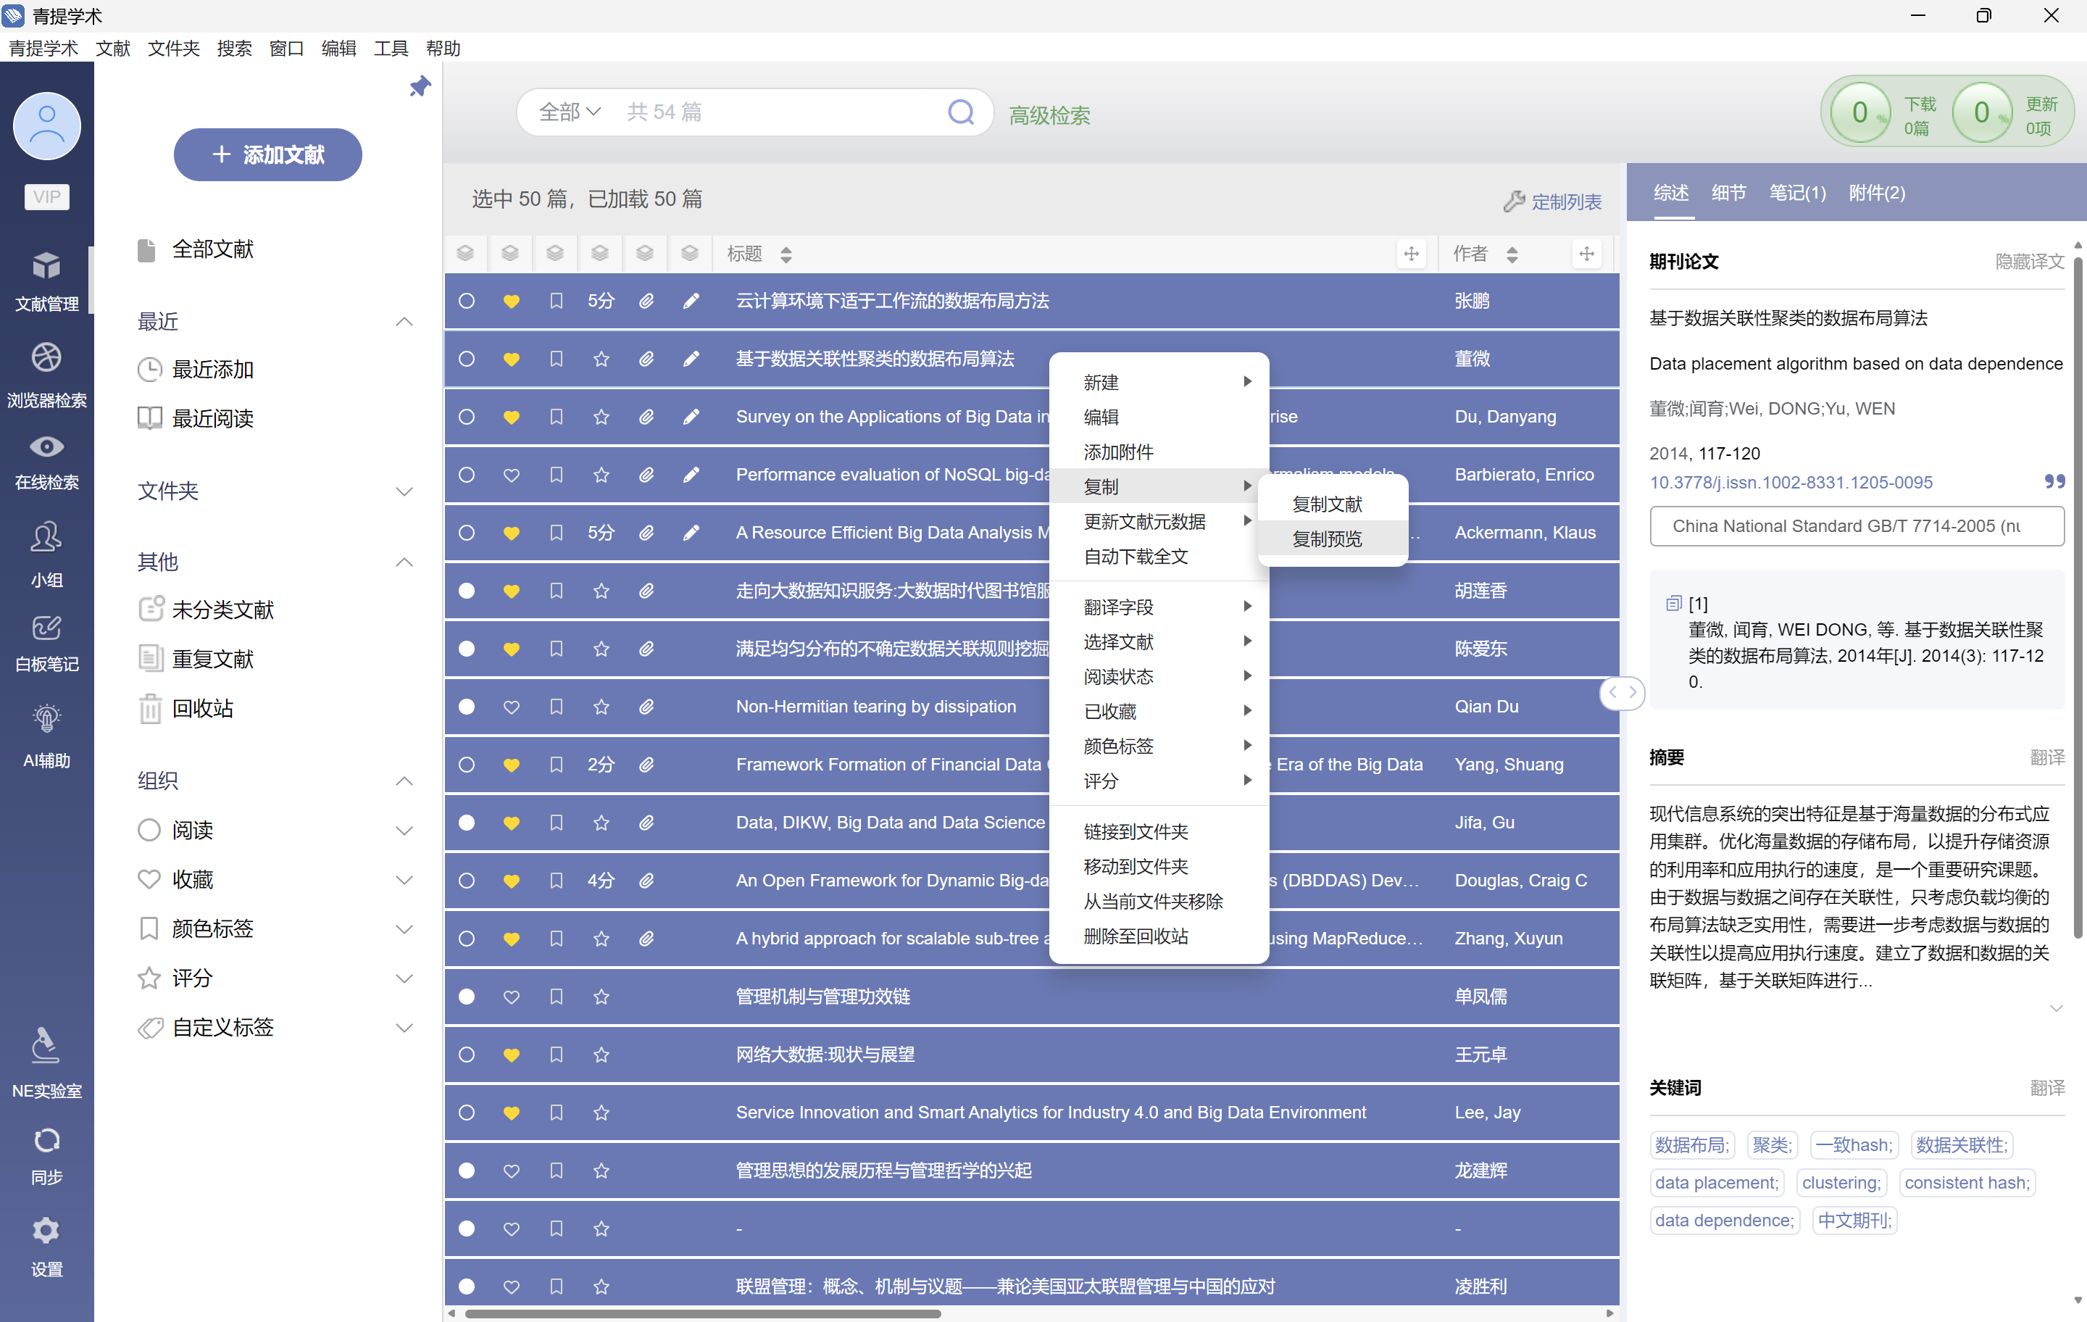Click the AI辅助 lightbulb icon

coord(47,719)
